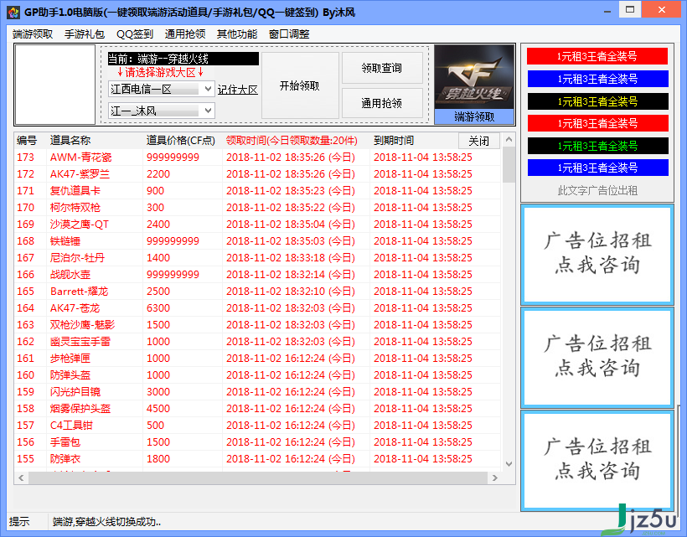The image size is (687, 537).
Task: Select the AK47-紫罗兰 row
Action: [258, 174]
